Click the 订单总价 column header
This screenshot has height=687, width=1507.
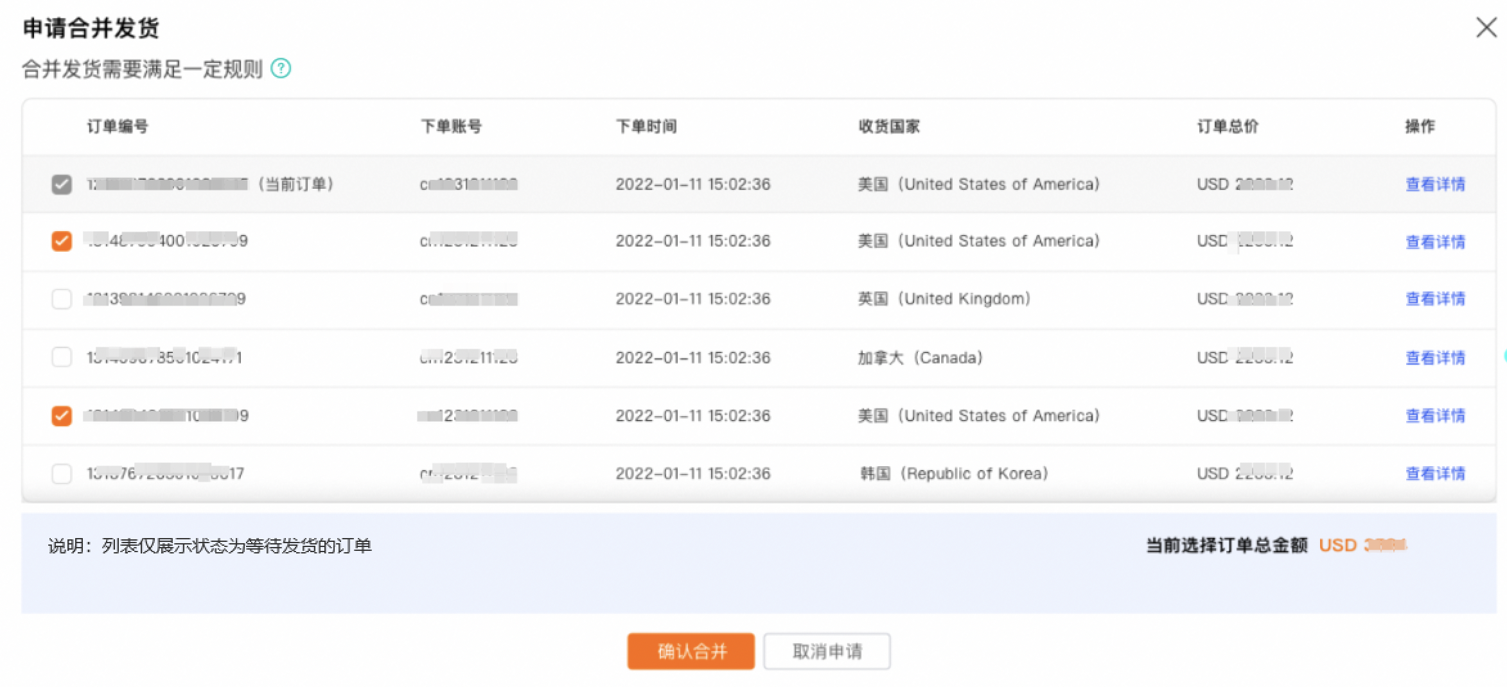[1228, 126]
